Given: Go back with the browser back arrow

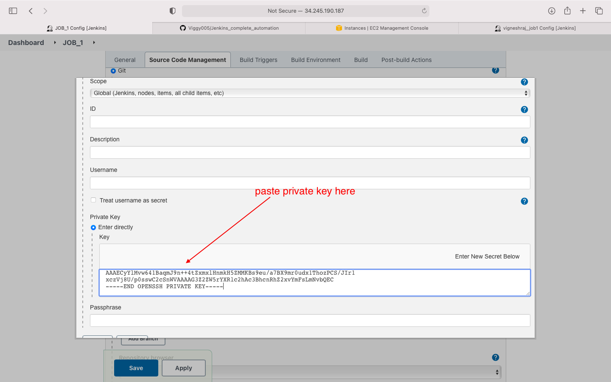Looking at the screenshot, I should pos(31,11).
